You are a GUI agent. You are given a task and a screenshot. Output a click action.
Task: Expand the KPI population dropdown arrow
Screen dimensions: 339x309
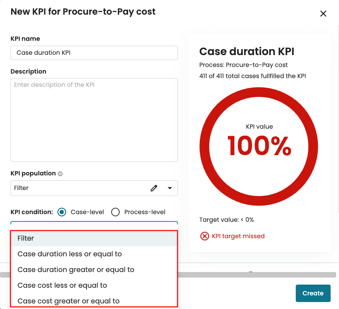[170, 188]
